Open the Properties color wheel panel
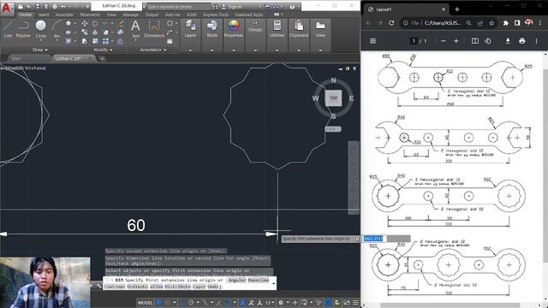This screenshot has height=308, width=548. [x=234, y=28]
